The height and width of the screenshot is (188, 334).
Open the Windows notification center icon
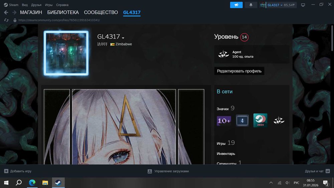(326, 183)
